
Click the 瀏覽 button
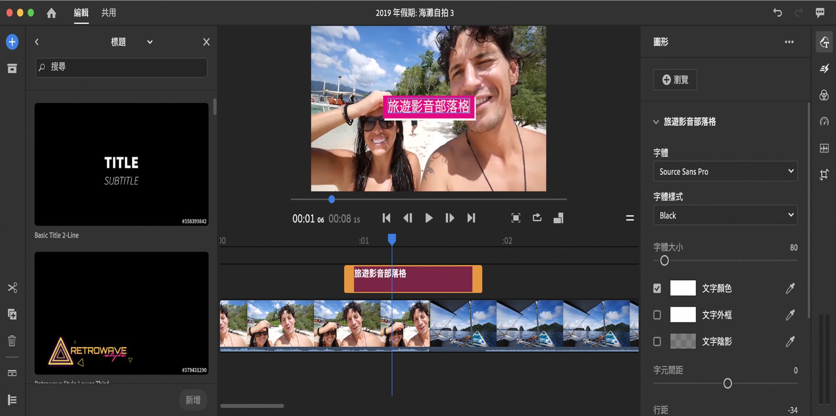675,80
